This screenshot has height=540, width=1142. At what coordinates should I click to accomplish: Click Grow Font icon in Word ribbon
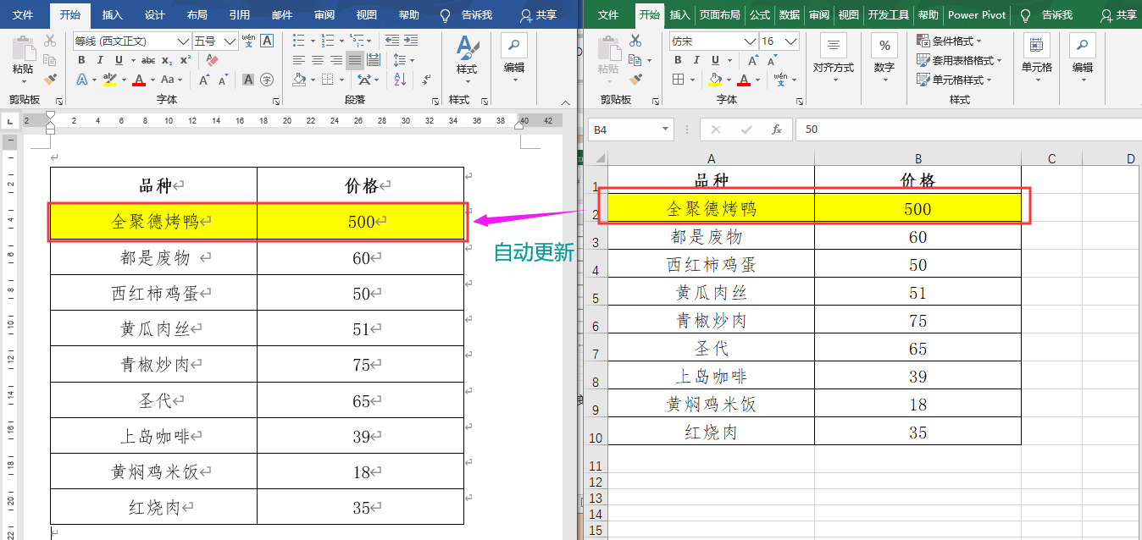pyautogui.click(x=204, y=80)
